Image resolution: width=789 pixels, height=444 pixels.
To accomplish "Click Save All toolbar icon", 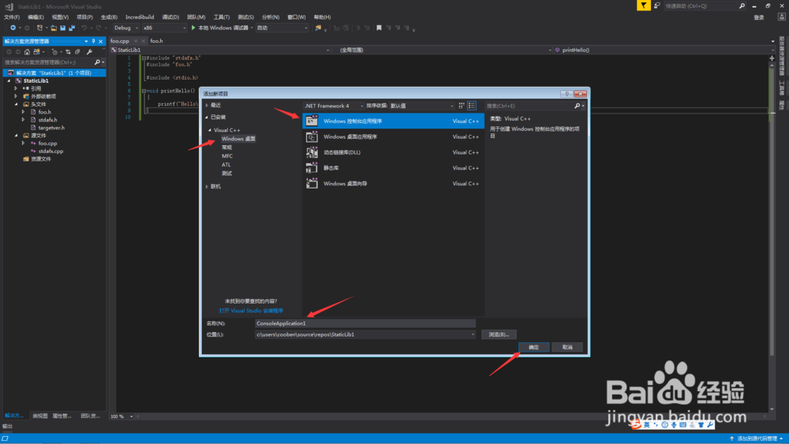I will point(72,28).
